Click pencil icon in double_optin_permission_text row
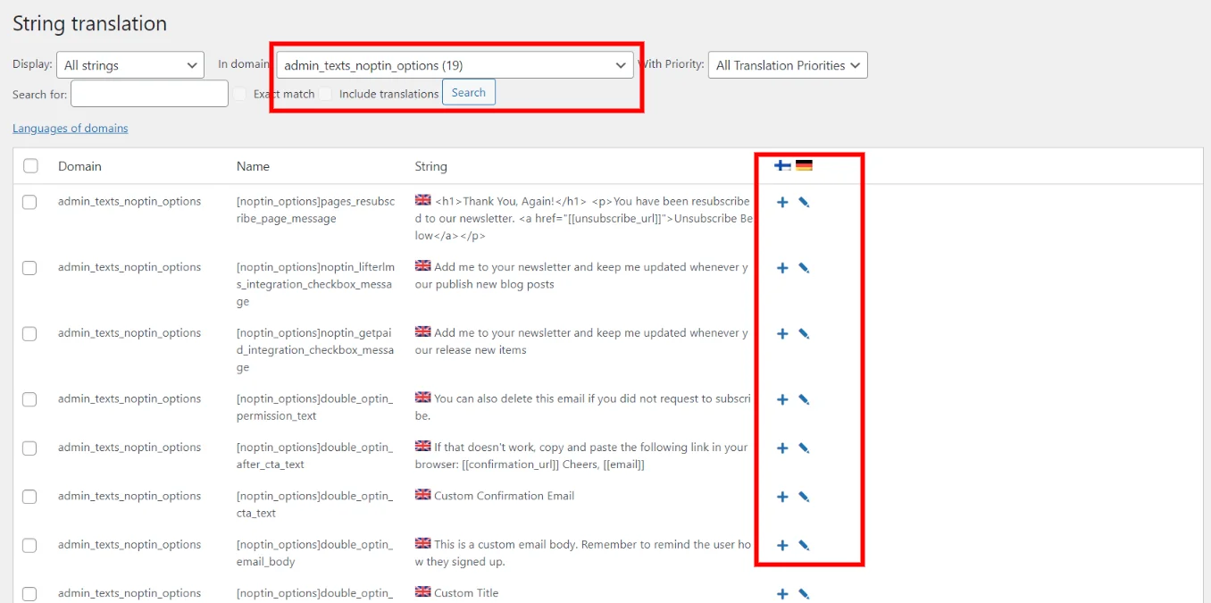The height and width of the screenshot is (603, 1211). (804, 400)
